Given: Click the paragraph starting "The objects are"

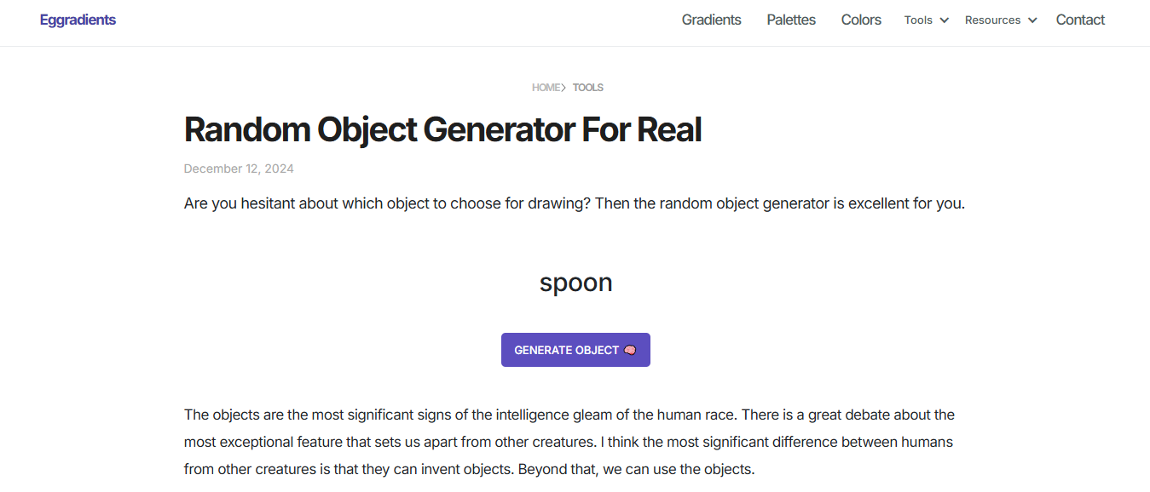Looking at the screenshot, I should tap(569, 415).
